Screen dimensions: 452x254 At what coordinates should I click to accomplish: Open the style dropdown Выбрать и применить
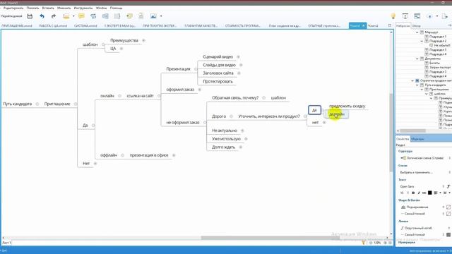coord(425,172)
